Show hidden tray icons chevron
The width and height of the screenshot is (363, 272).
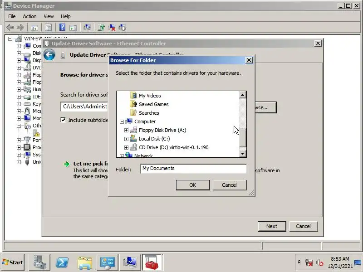tap(299, 262)
